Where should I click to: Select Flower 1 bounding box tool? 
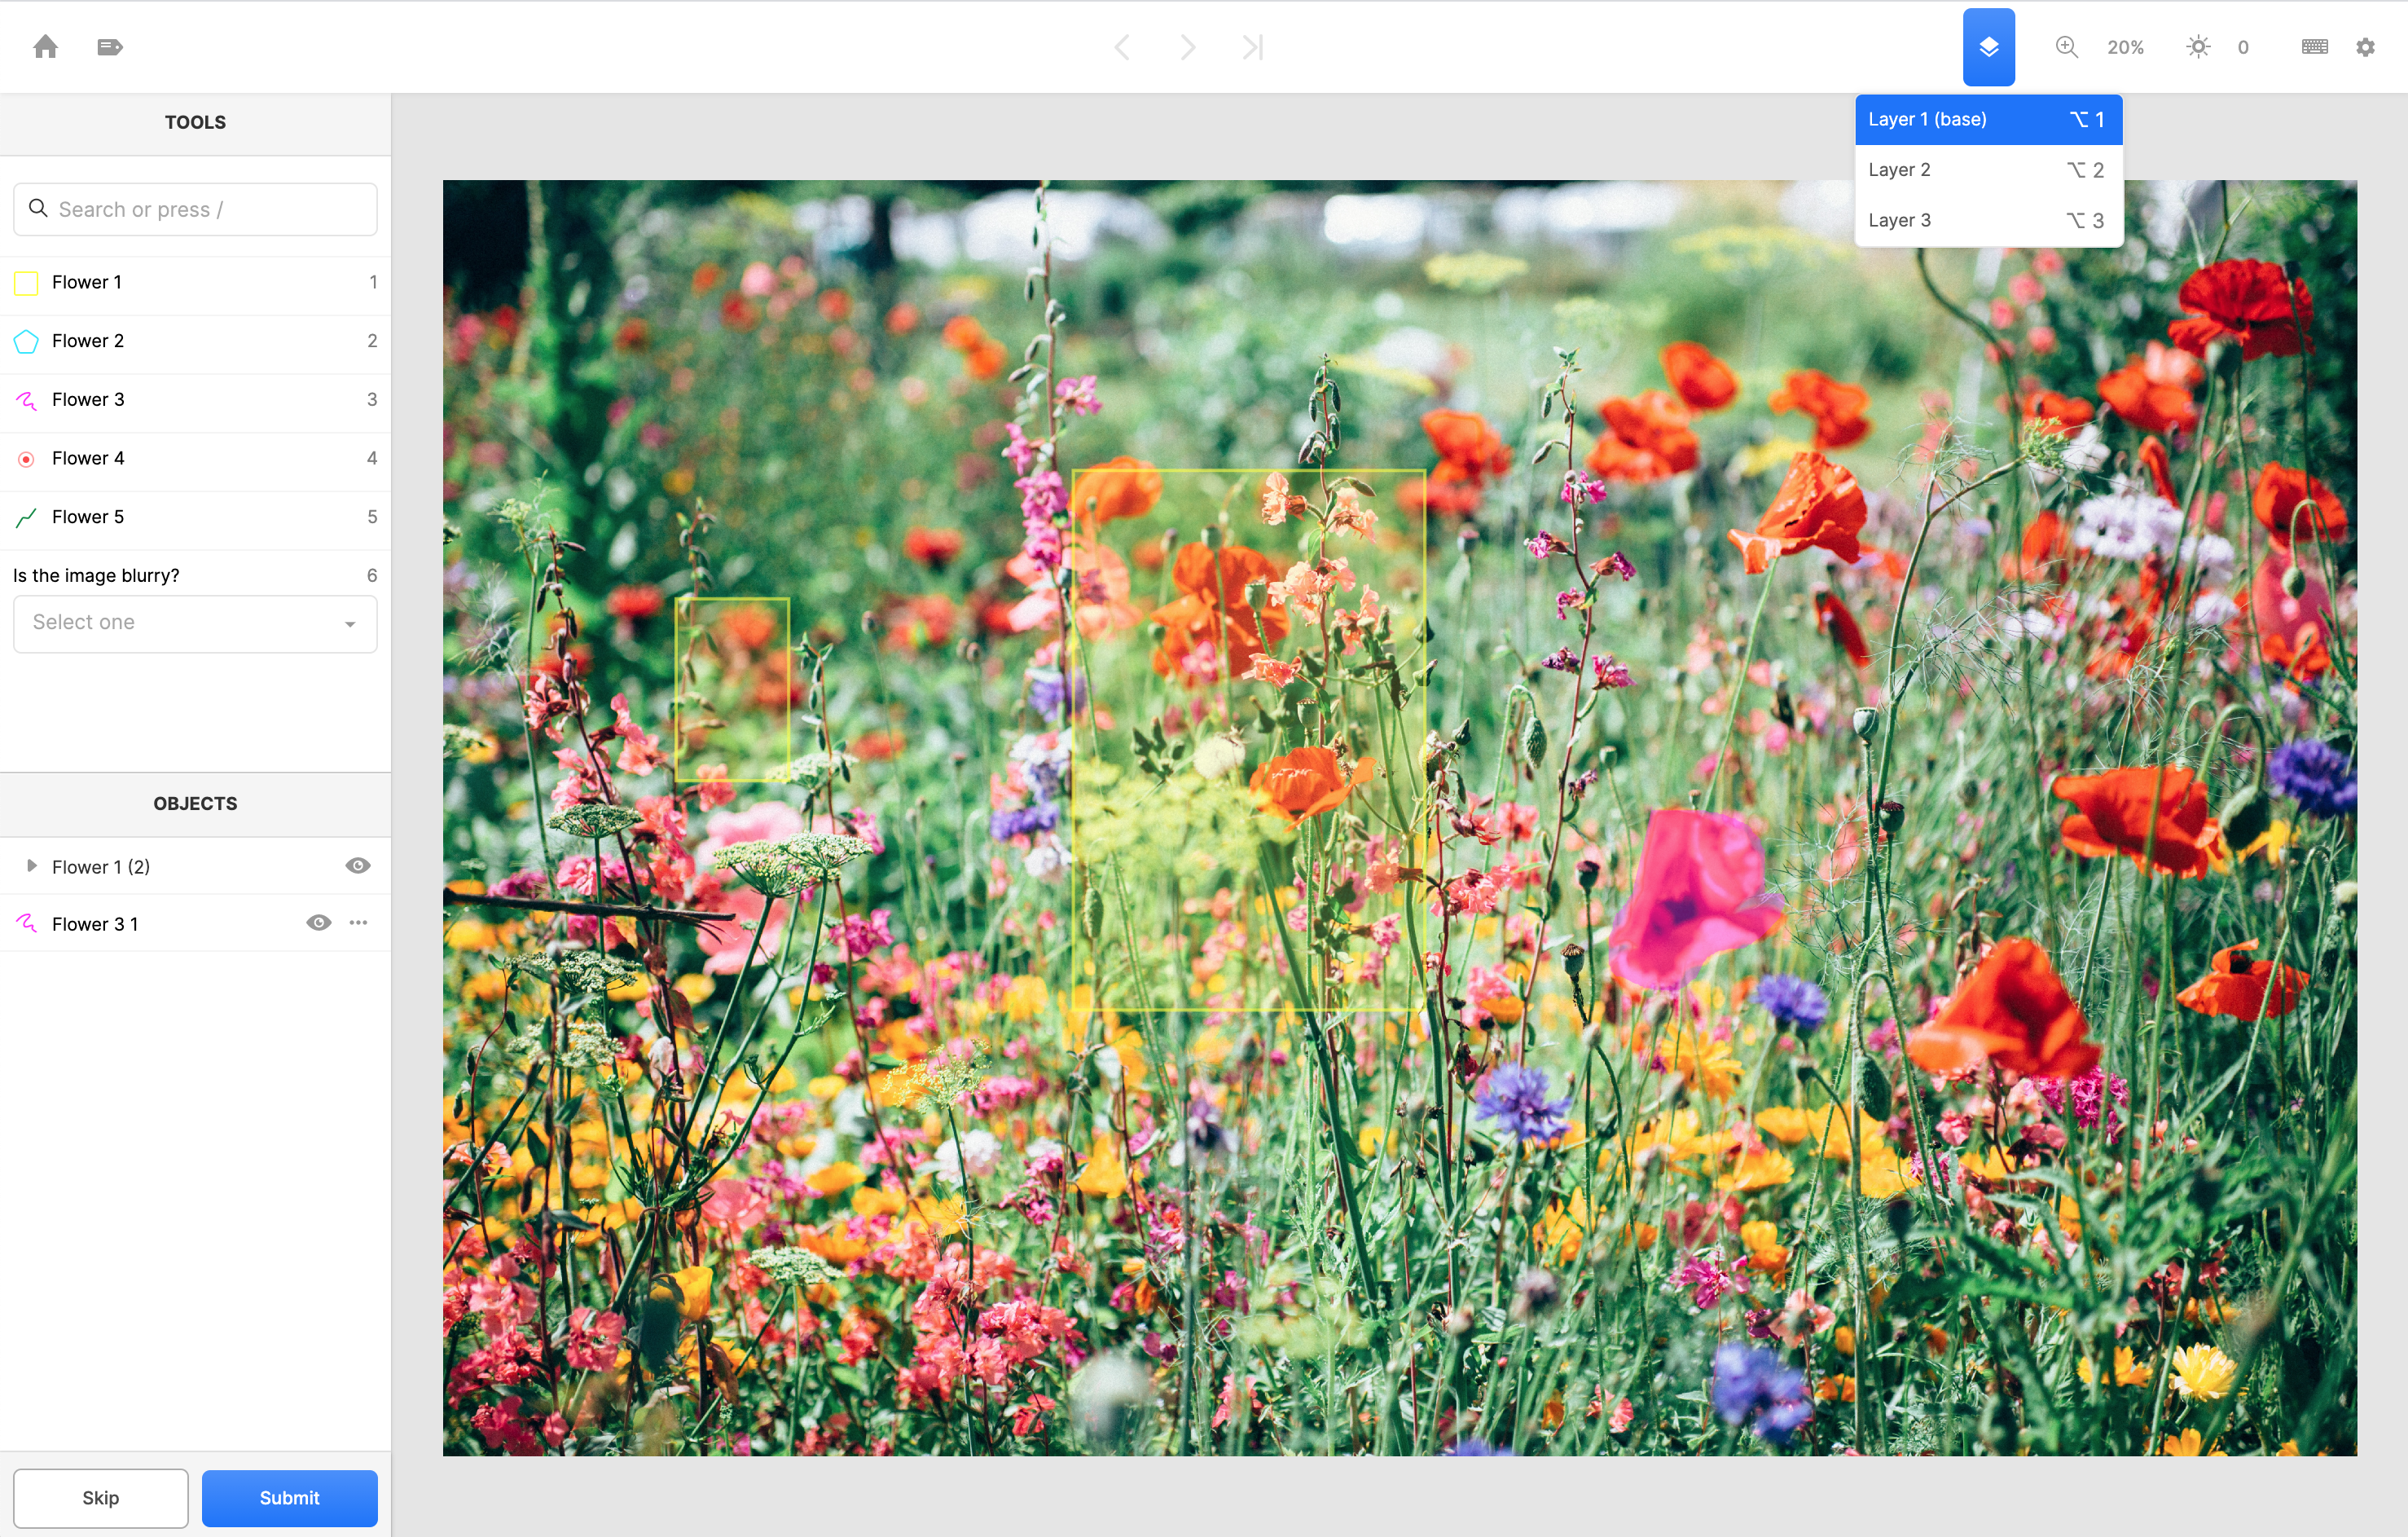(x=195, y=283)
